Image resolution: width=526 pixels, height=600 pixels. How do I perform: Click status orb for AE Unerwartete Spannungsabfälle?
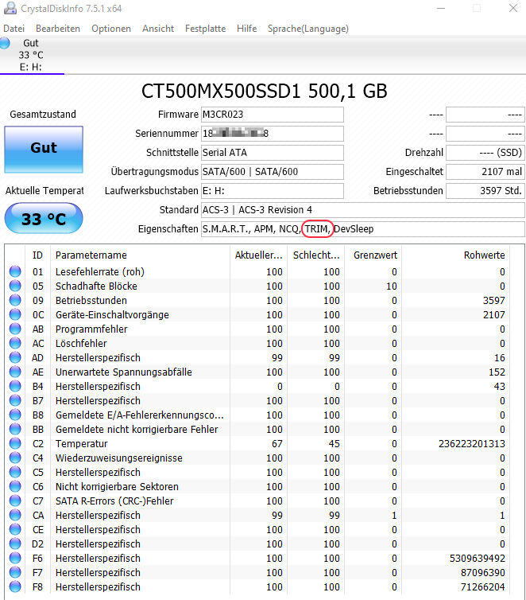pos(15,372)
